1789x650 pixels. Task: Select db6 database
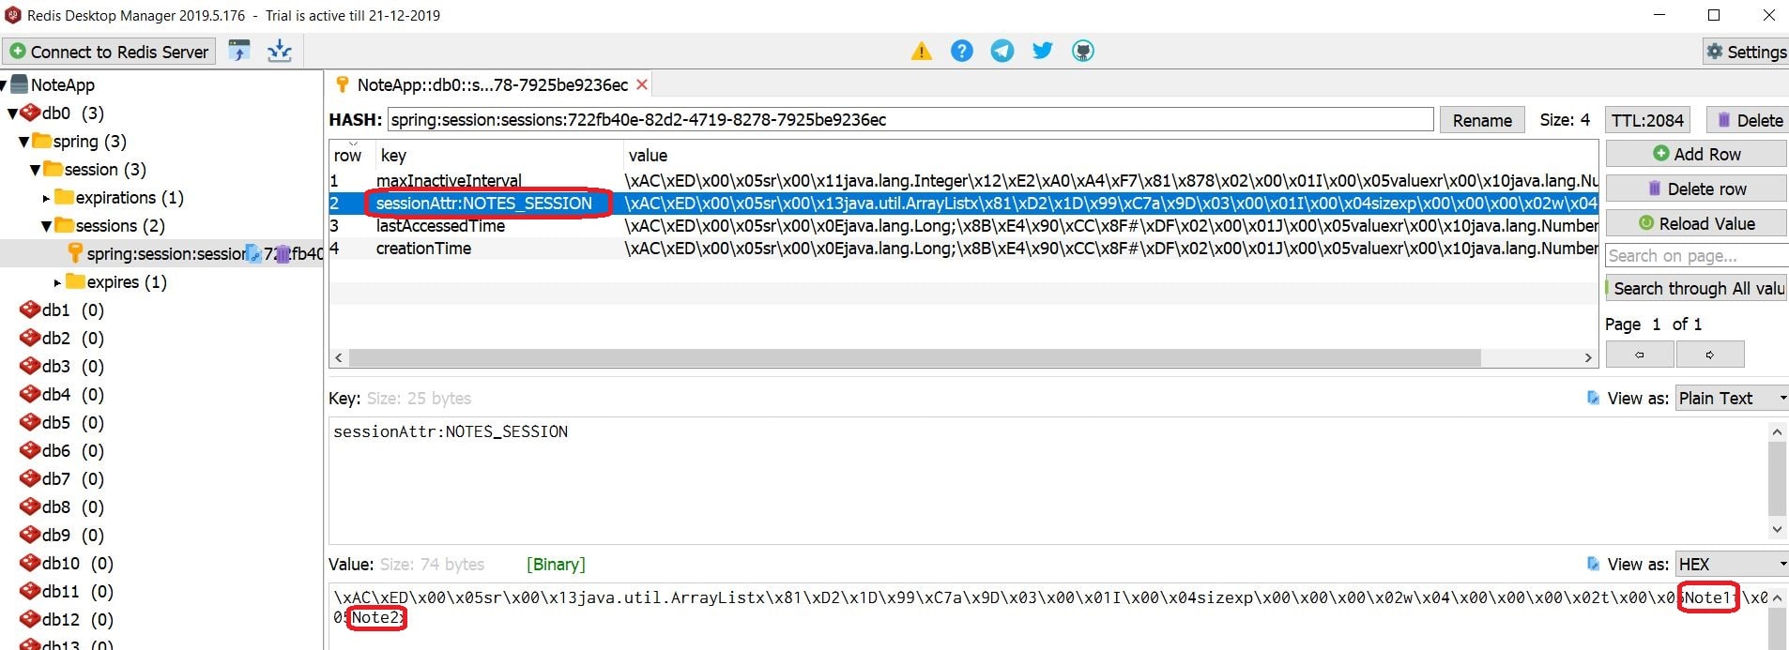(62, 450)
